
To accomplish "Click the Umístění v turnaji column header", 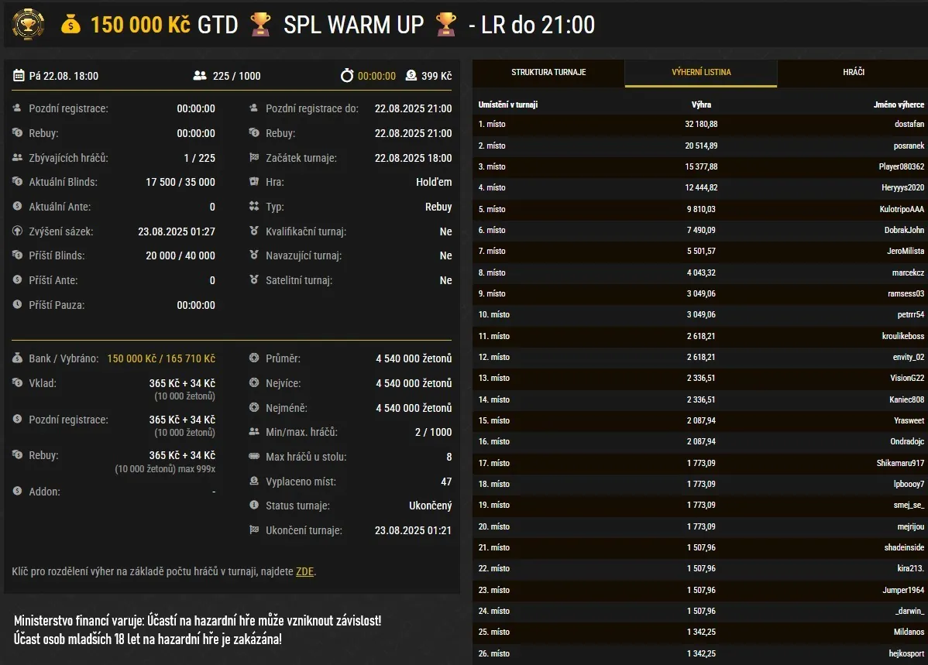I will click(508, 105).
